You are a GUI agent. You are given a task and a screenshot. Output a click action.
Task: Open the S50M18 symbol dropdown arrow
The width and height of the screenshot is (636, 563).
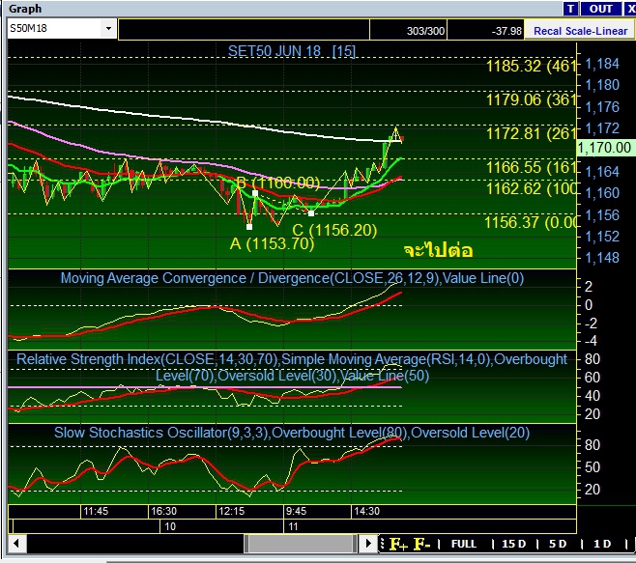[108, 29]
